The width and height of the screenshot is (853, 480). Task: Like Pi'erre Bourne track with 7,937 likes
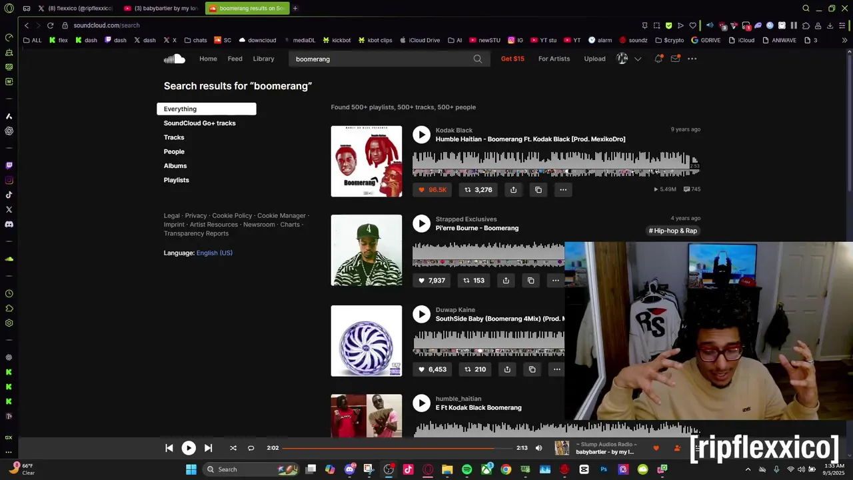(x=431, y=281)
